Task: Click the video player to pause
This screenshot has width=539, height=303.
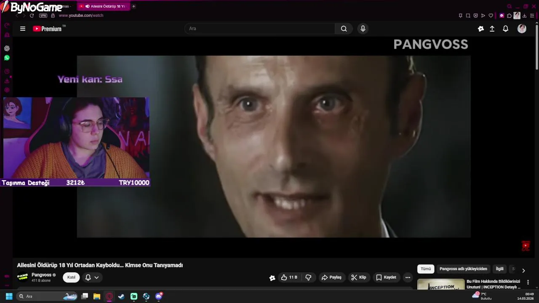Action: click(x=273, y=146)
